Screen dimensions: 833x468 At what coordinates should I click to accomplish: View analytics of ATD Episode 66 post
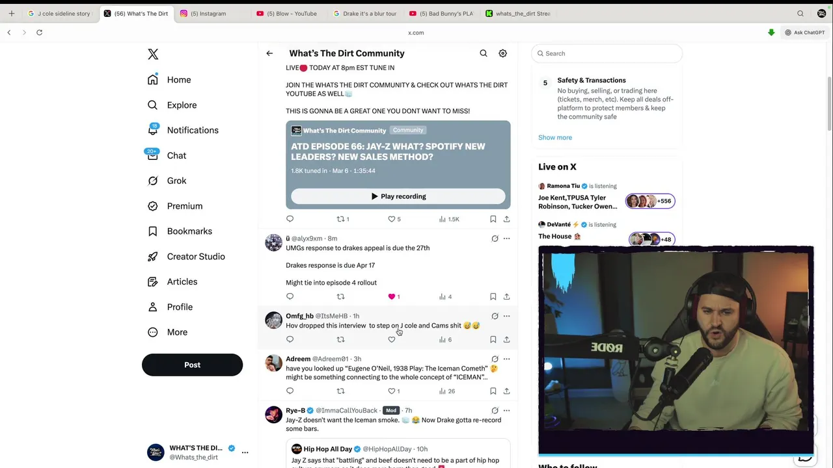(x=449, y=219)
